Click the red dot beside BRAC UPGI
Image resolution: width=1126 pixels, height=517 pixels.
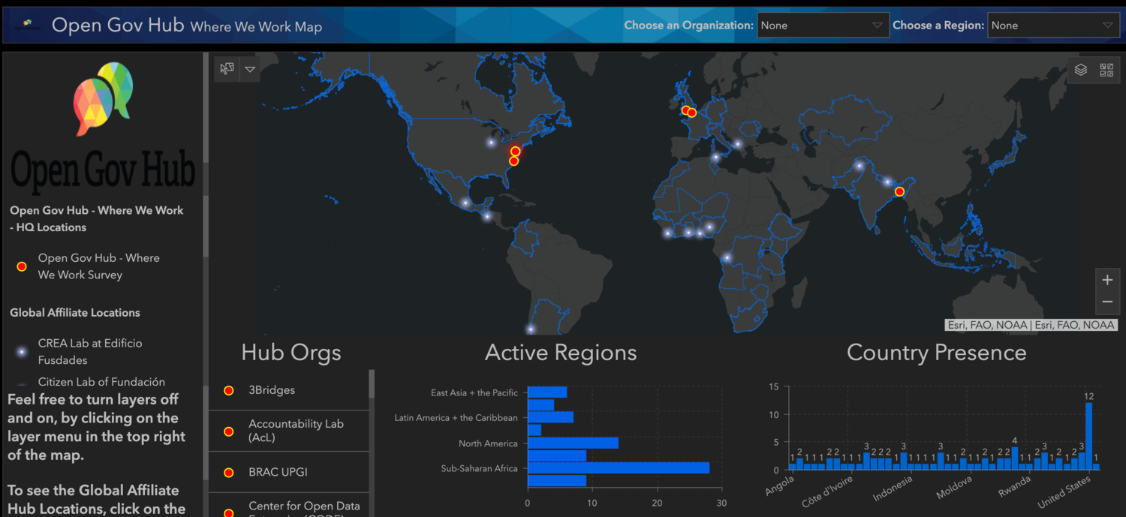click(229, 472)
